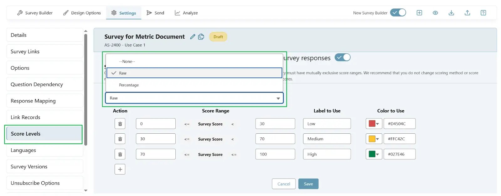Screen dimensions: 501x196
Task: Click the upper bound field with 100
Action: 275,154
